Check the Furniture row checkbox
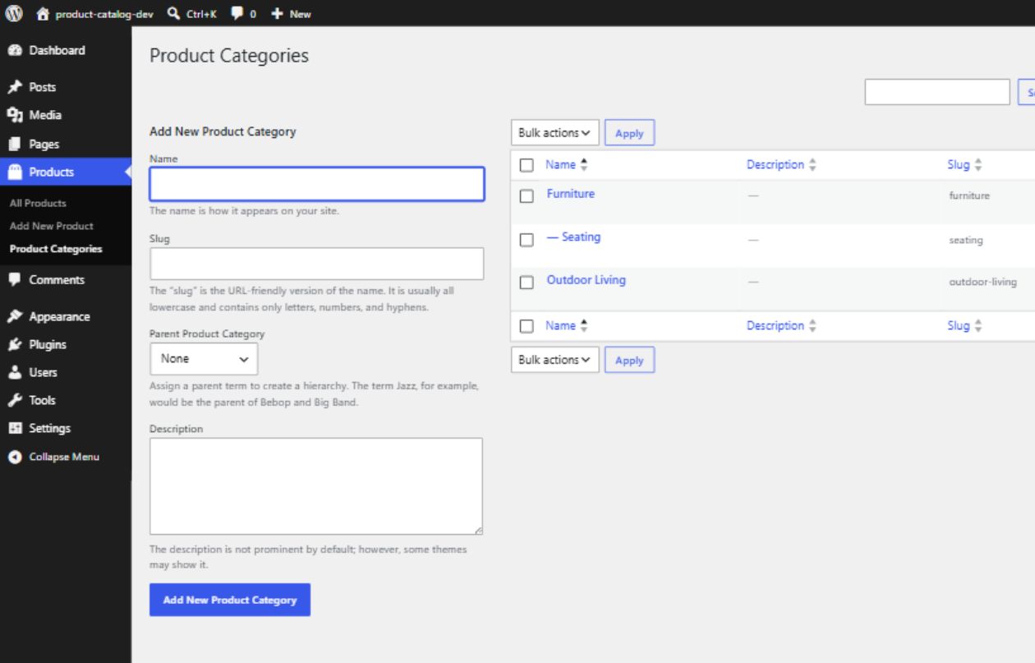This screenshot has height=663, width=1035. 527,196
